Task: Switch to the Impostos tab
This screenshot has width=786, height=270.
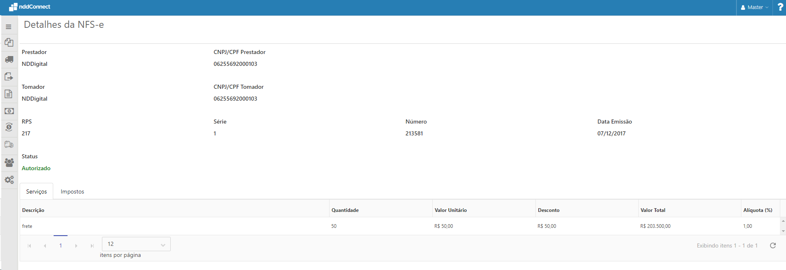Action: 72,191
